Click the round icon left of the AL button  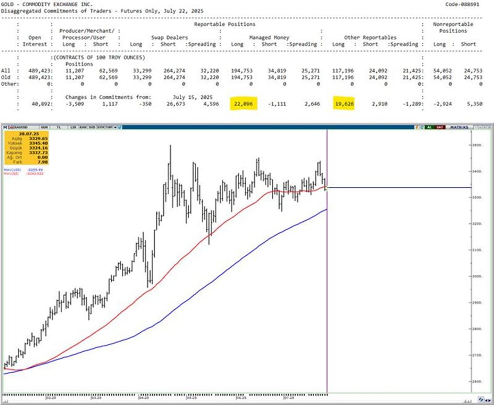pos(423,127)
